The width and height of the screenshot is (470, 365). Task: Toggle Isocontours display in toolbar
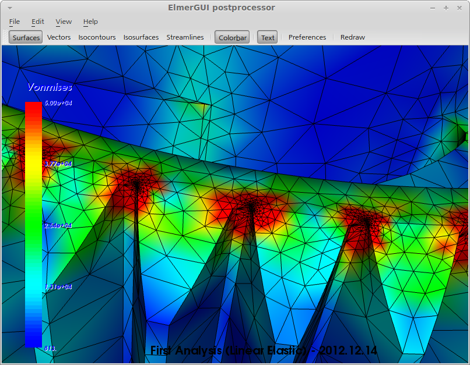[97, 37]
